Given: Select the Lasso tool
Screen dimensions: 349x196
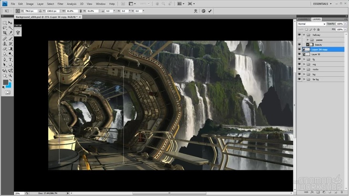Looking at the screenshot, I should (x=5, y=28).
